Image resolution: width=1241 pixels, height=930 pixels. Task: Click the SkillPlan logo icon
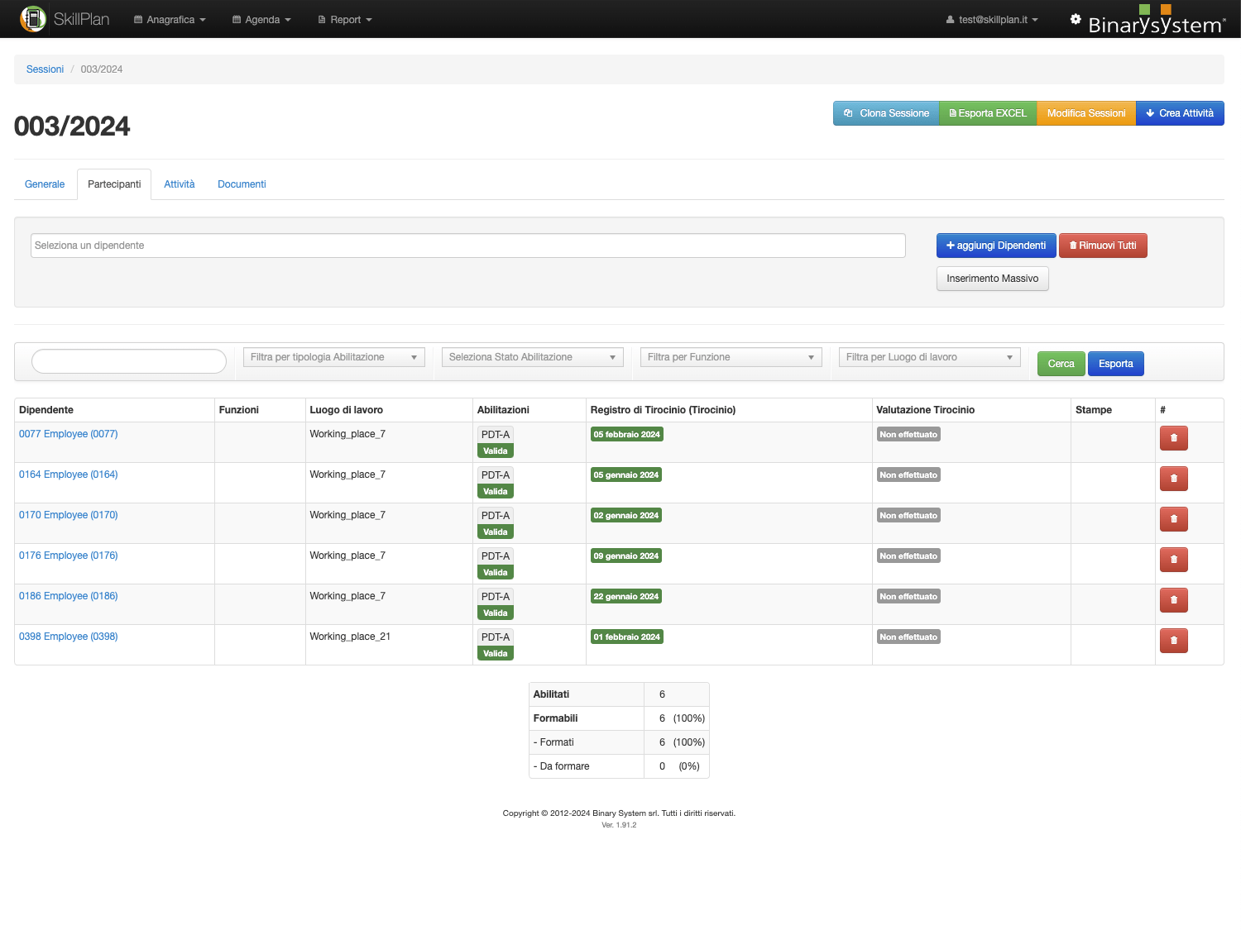33,19
